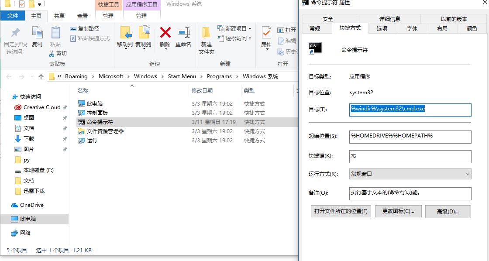This screenshot has height=261, width=489.
Task: Click the Properties (属性) ribbon icon
Action: [x=266, y=33]
